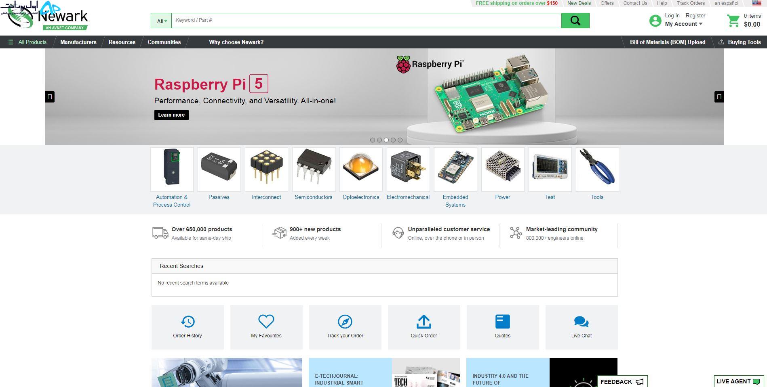Image resolution: width=767 pixels, height=387 pixels.
Task: Click the FEEDBACK button
Action: click(622, 381)
